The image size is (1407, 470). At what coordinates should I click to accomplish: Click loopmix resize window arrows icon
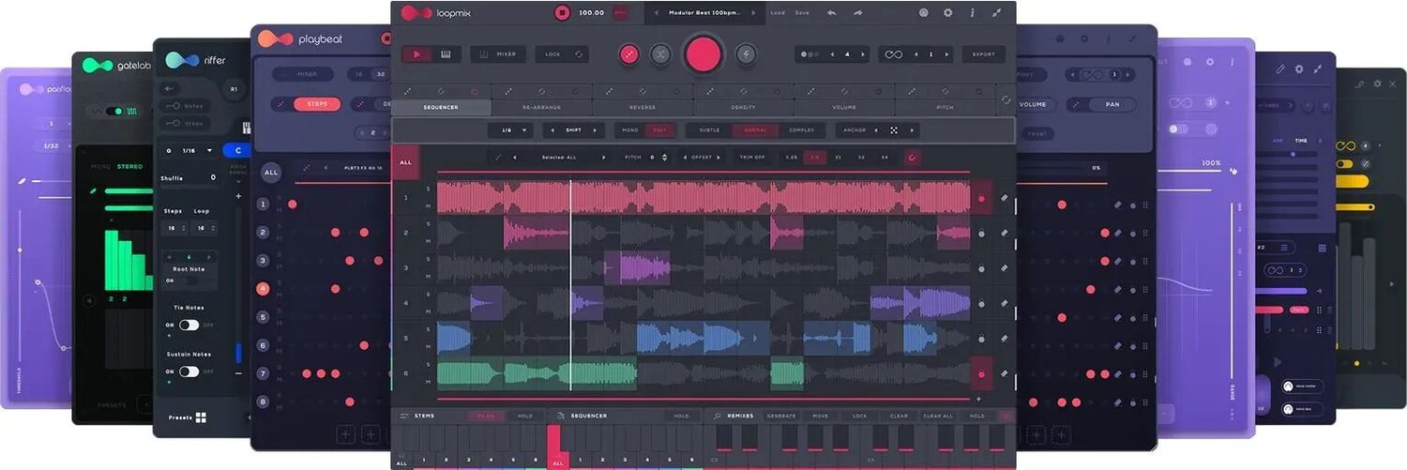996,12
